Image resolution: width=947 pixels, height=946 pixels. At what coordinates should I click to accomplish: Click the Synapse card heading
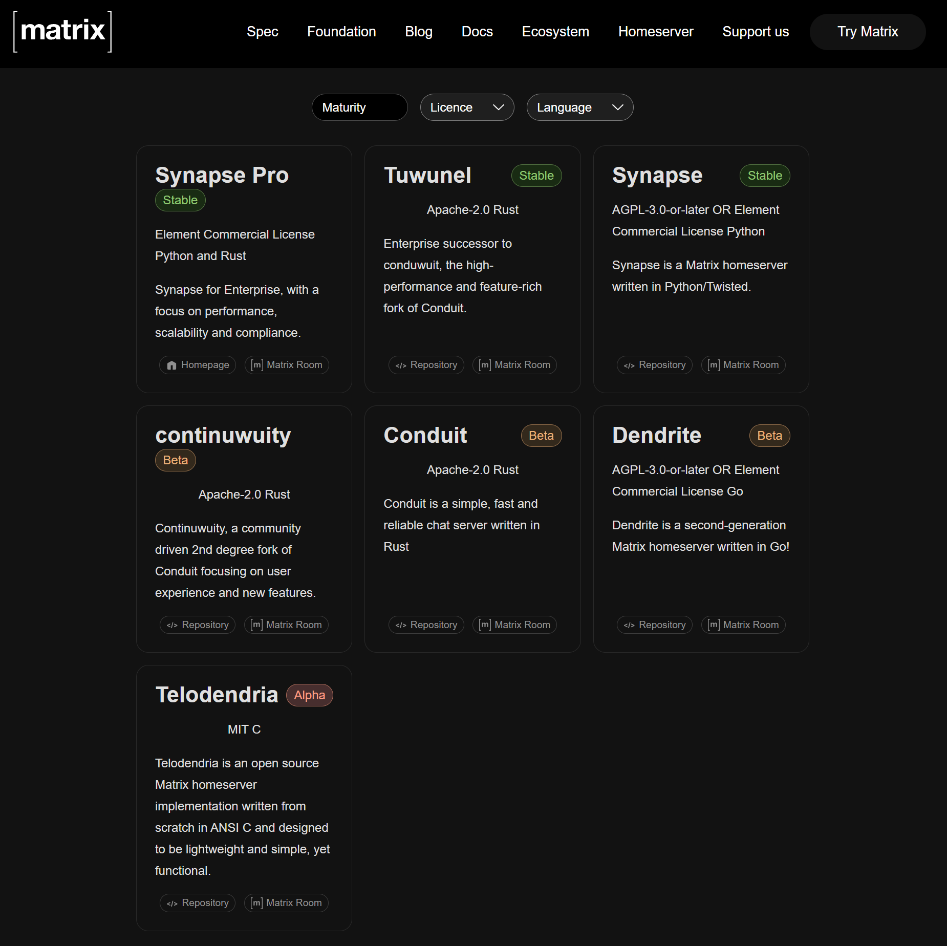tap(657, 176)
